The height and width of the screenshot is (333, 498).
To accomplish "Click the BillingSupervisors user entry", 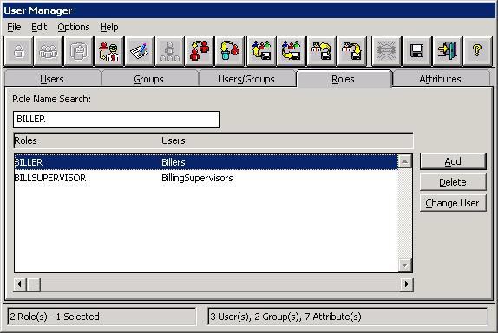I will coord(197,178).
